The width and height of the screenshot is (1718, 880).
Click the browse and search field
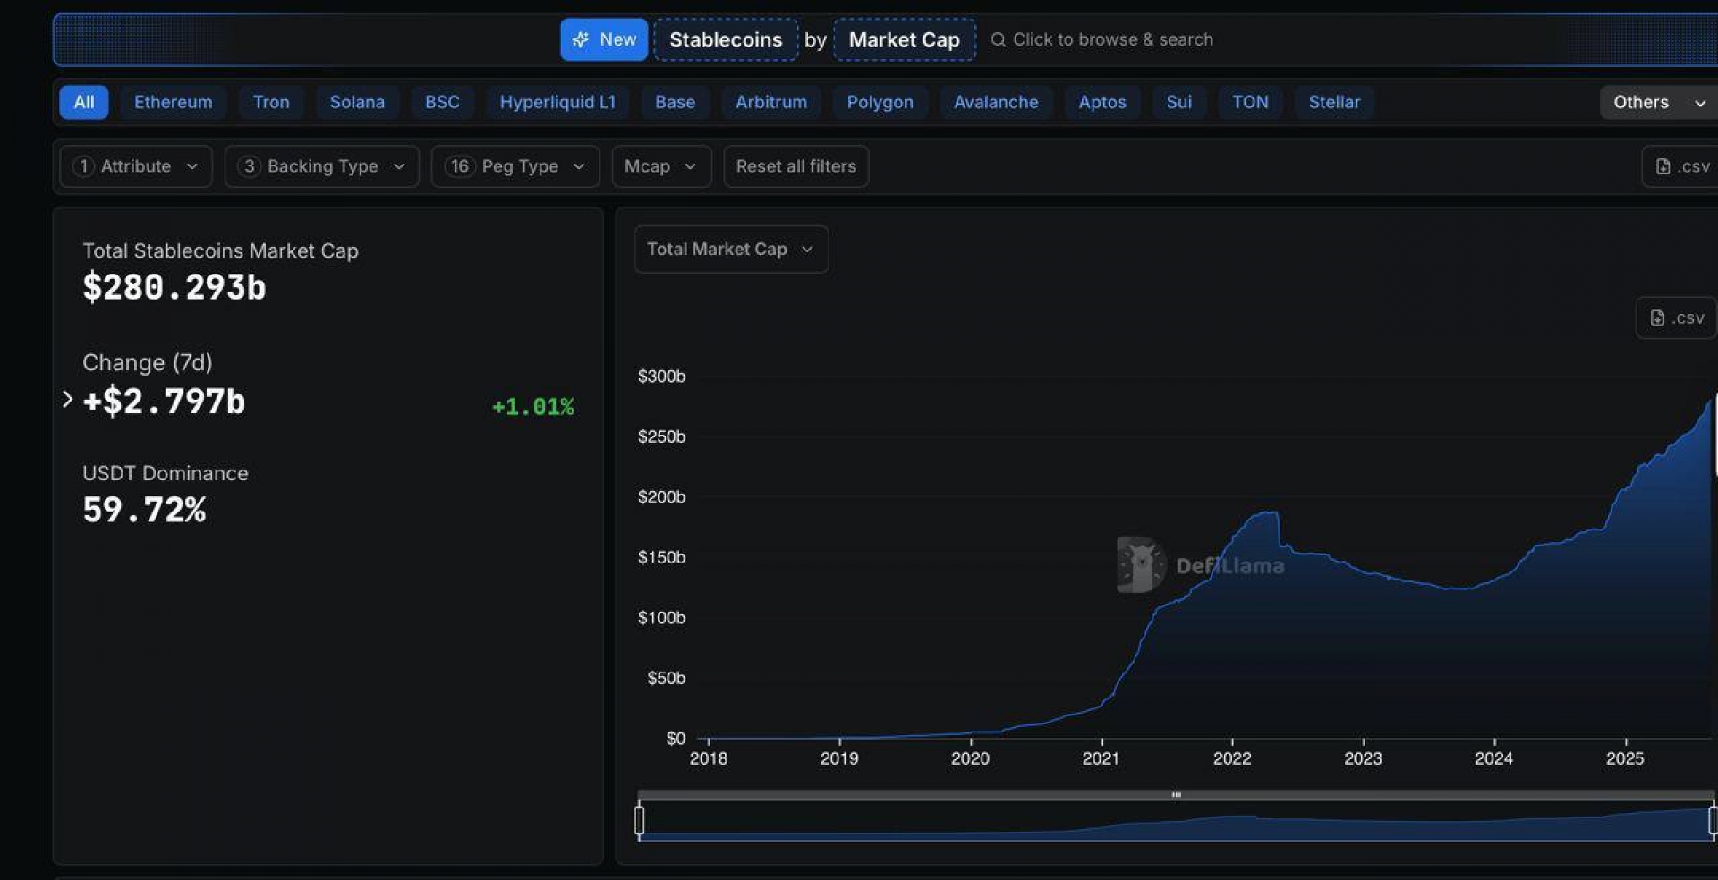pyautogui.click(x=1112, y=39)
